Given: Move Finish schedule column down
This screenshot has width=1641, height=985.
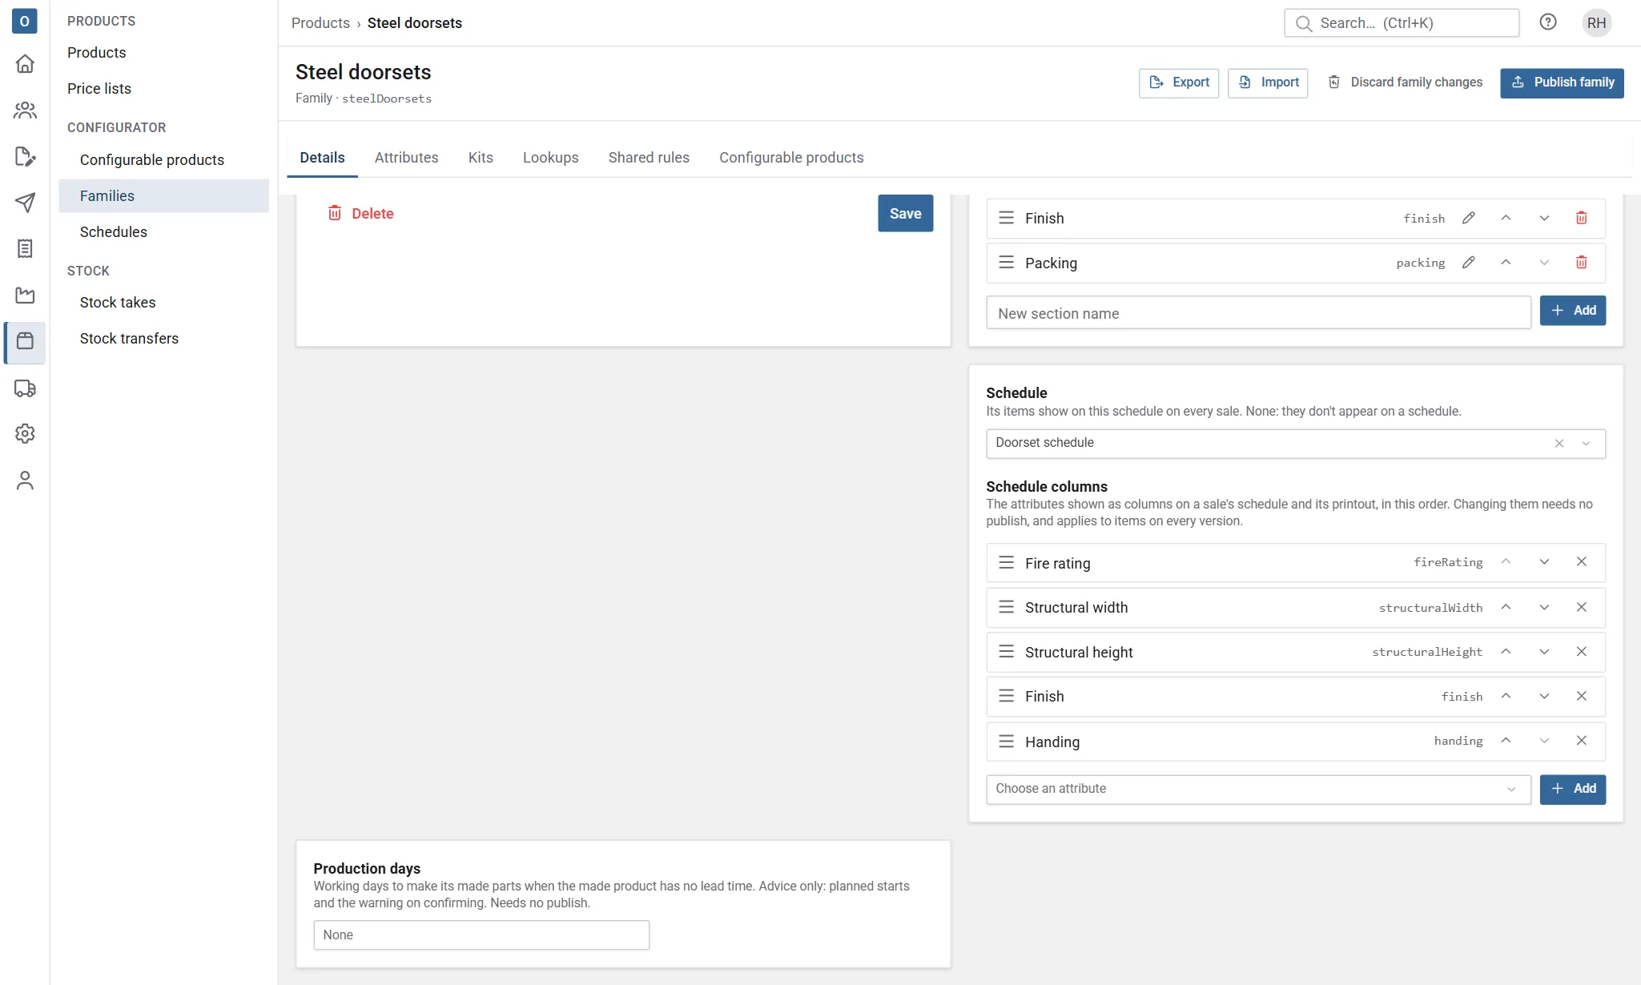Looking at the screenshot, I should (1543, 696).
